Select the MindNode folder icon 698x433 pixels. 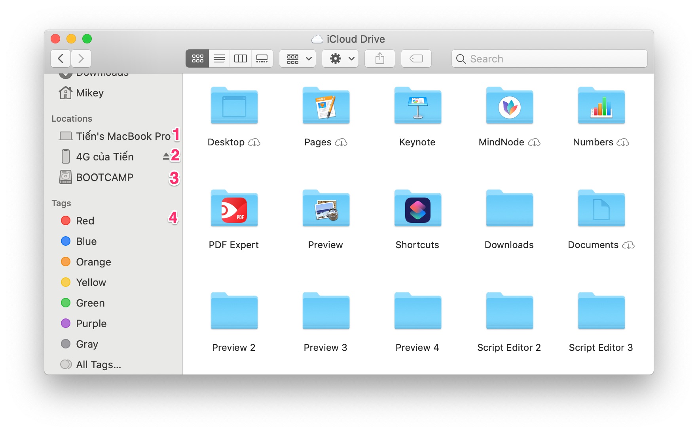pyautogui.click(x=510, y=105)
